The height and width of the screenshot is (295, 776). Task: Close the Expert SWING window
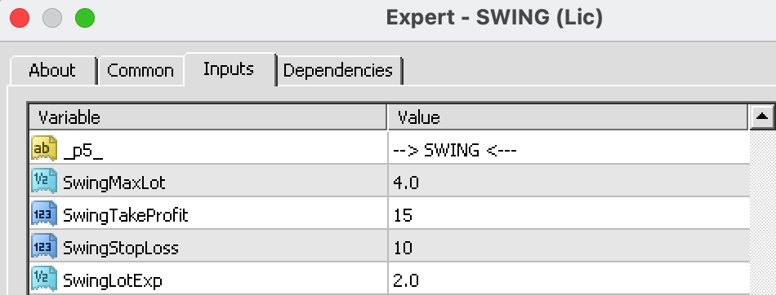tap(20, 18)
